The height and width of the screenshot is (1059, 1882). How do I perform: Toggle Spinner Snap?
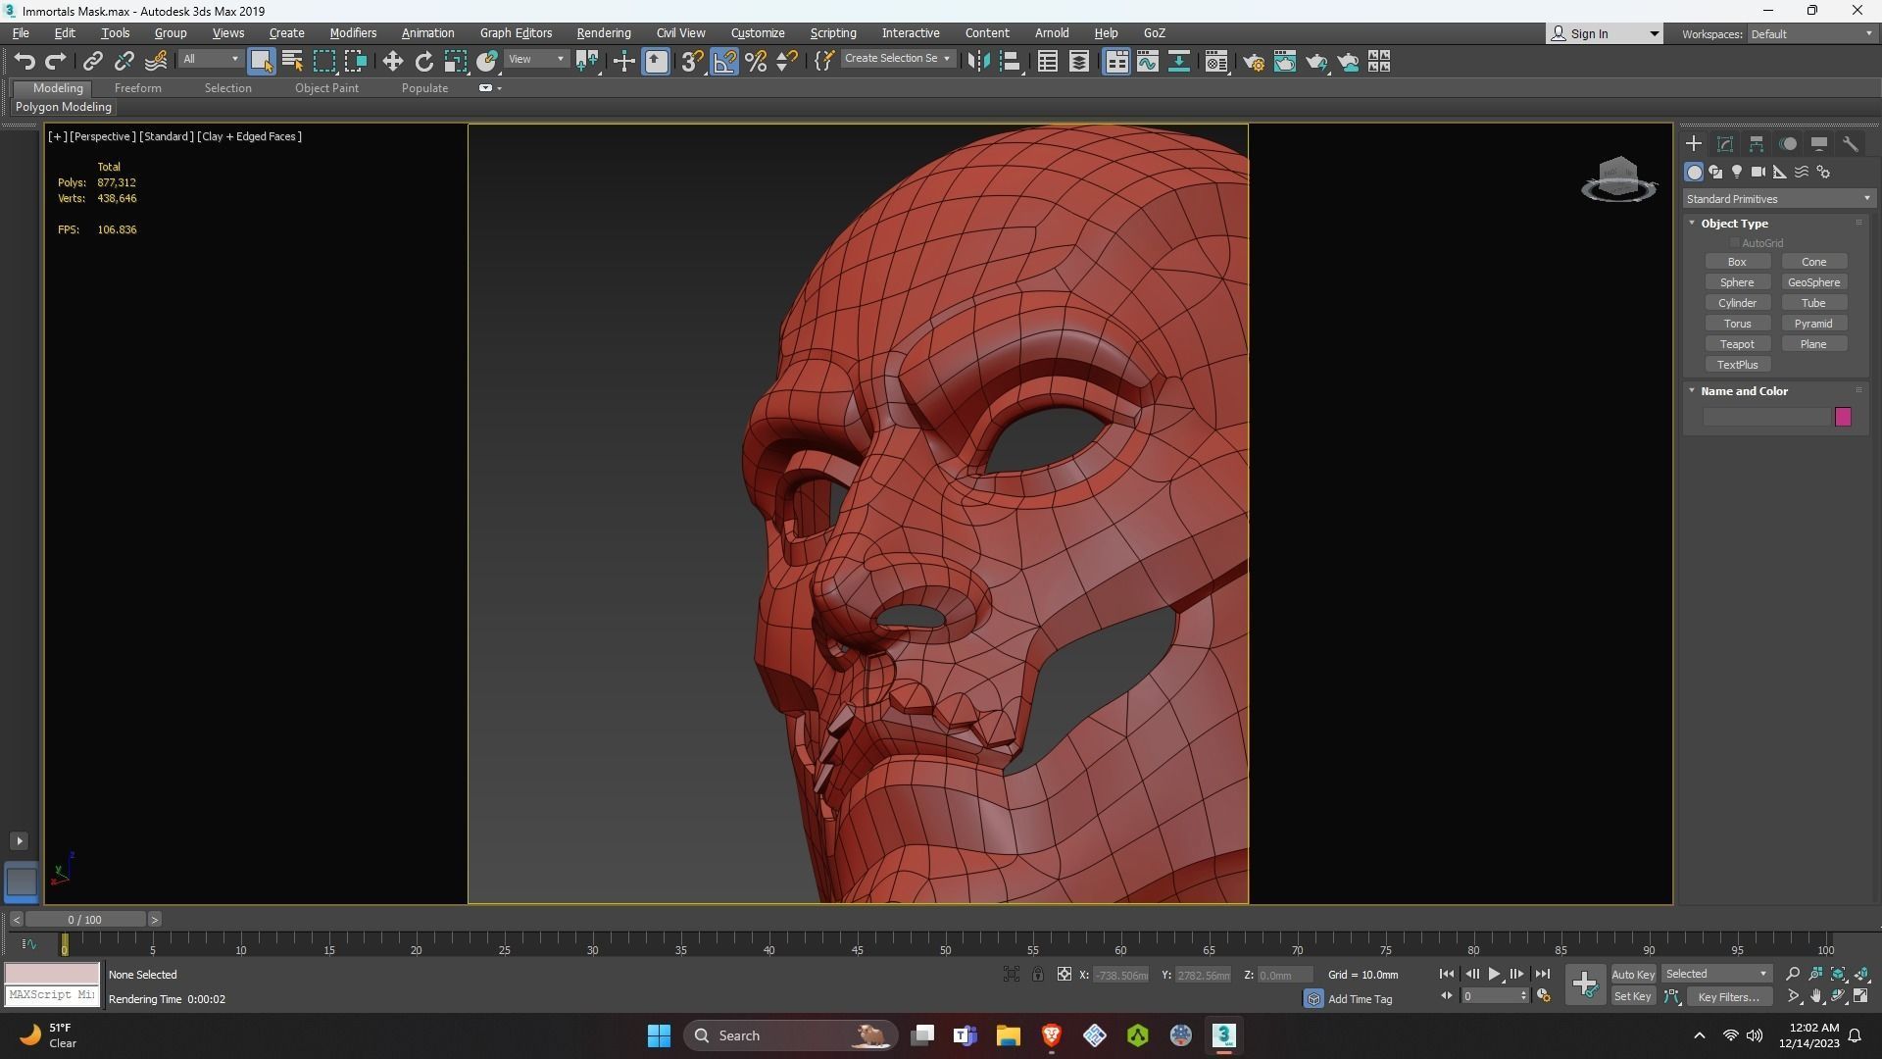coord(787,62)
